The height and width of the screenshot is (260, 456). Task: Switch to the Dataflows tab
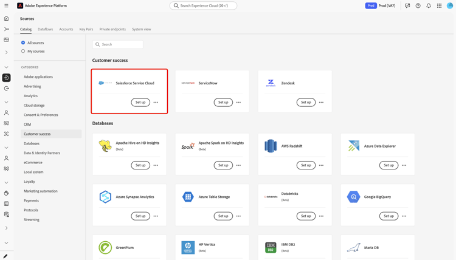tap(46, 29)
